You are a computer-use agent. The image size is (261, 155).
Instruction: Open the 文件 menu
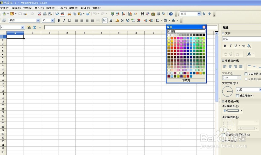(x=5, y=8)
